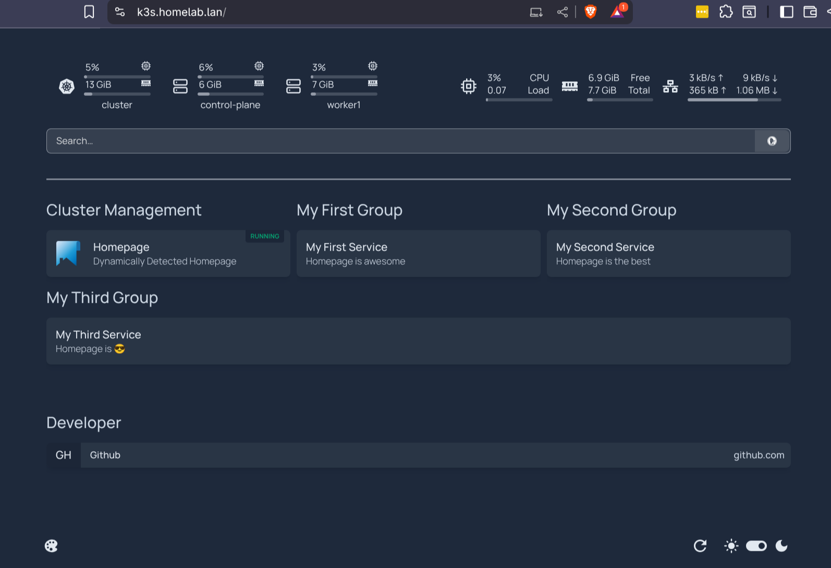Click the control-plane server node icon
The height and width of the screenshot is (568, 831).
(x=180, y=86)
